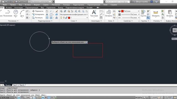Click the МСК label under ViewCube
Screen dimensions: 177x99
click(x=174, y=38)
